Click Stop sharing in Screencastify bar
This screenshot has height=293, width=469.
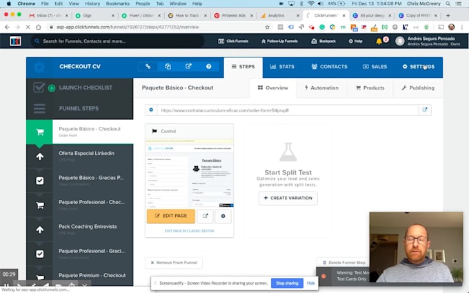tap(287, 283)
